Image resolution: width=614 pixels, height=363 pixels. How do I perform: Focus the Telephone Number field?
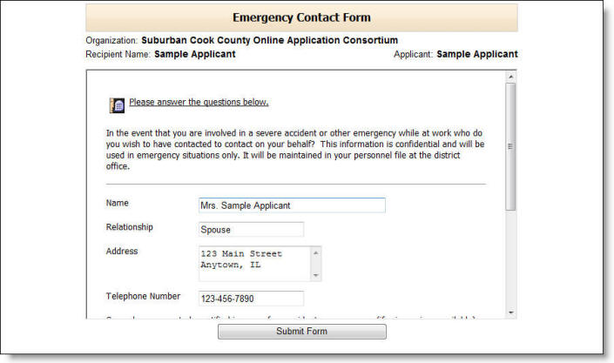click(x=251, y=299)
